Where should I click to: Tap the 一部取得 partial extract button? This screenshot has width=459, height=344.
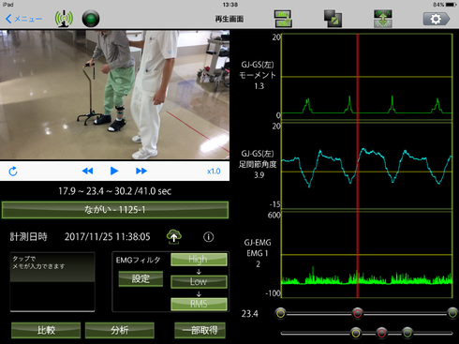pyautogui.click(x=200, y=330)
